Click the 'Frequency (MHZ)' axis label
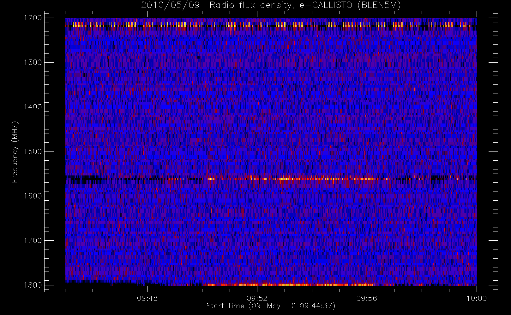 pyautogui.click(x=15, y=152)
